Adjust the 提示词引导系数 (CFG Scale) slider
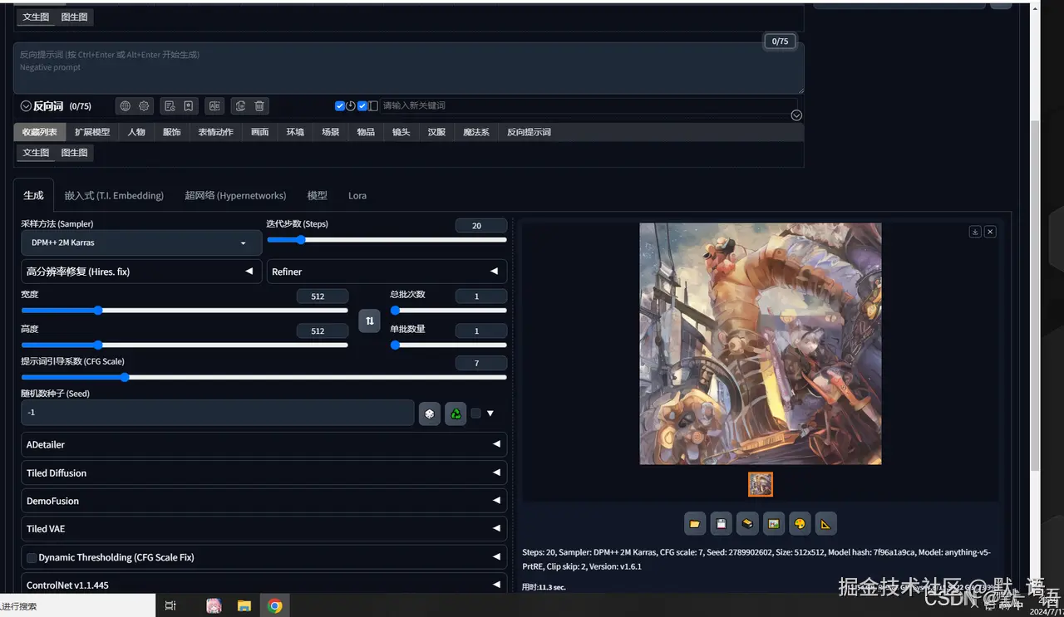 click(264, 377)
